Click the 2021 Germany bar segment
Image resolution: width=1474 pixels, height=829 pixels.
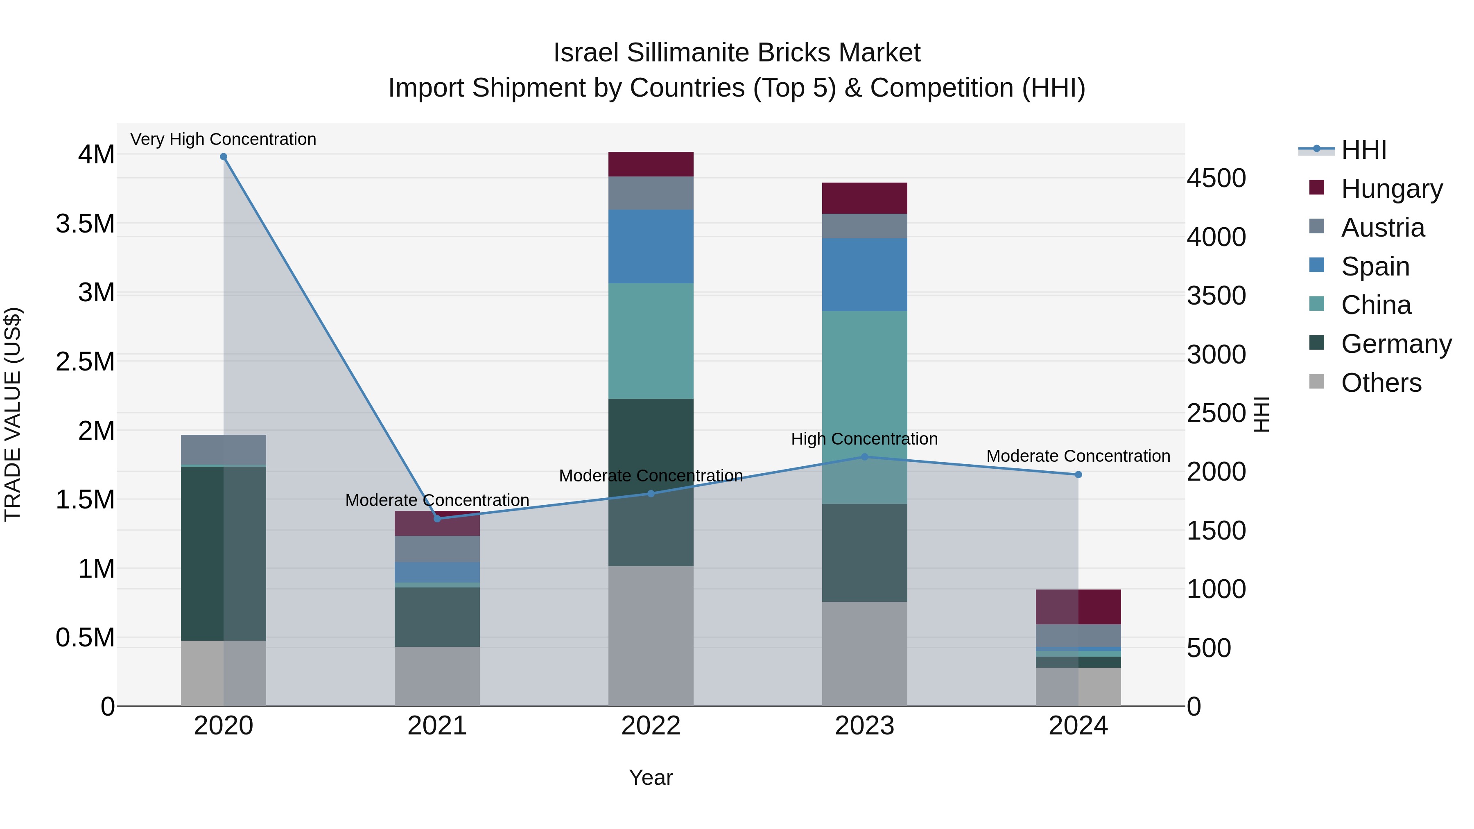pyautogui.click(x=437, y=617)
